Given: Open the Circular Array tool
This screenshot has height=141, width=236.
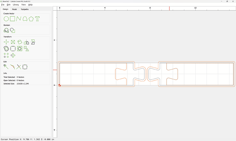Looking at the screenshot, I should pos(13,55).
